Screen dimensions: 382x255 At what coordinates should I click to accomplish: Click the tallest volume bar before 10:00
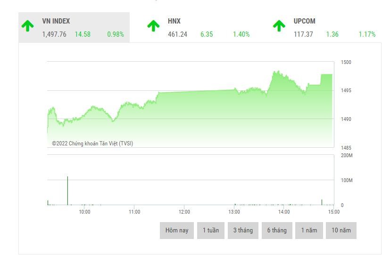click(x=67, y=191)
